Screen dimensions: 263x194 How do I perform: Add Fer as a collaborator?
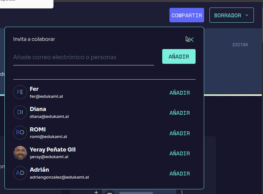tap(180, 93)
